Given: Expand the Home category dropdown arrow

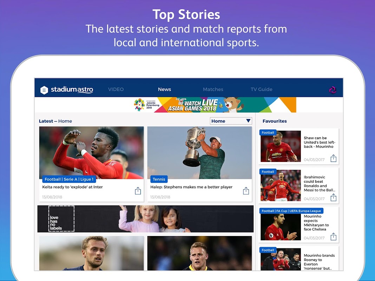Looking at the screenshot, I should pos(248,121).
